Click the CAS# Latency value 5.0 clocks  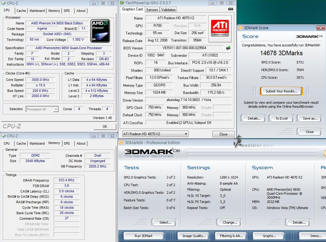tap(67, 191)
